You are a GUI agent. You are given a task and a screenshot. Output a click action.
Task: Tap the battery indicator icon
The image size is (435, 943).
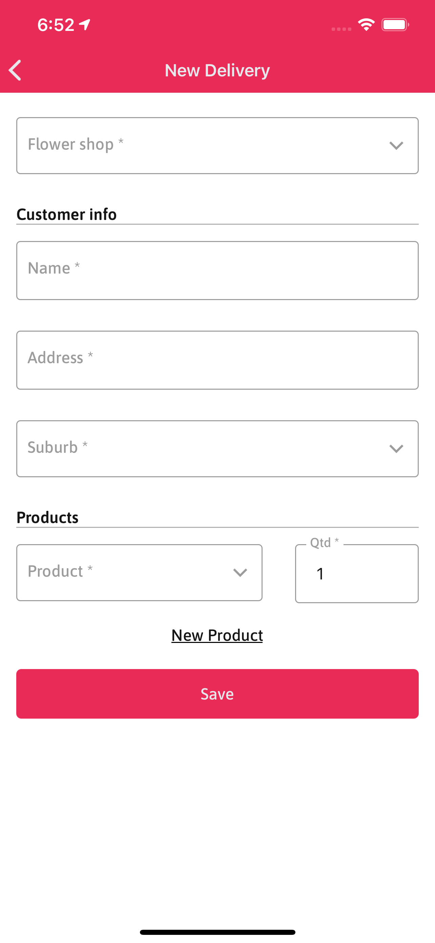click(x=395, y=24)
